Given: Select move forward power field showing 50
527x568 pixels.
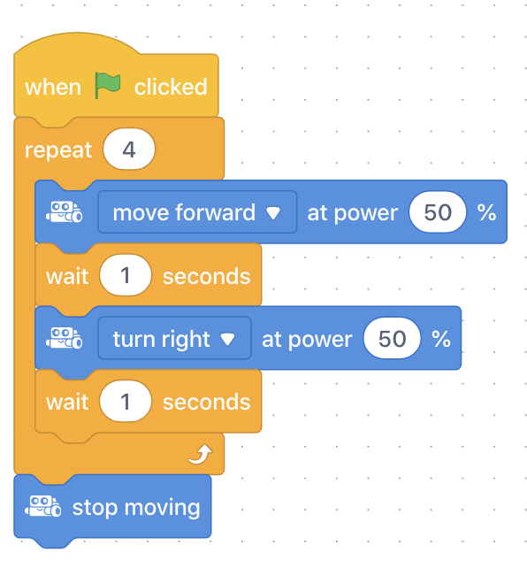Looking at the screenshot, I should (438, 212).
